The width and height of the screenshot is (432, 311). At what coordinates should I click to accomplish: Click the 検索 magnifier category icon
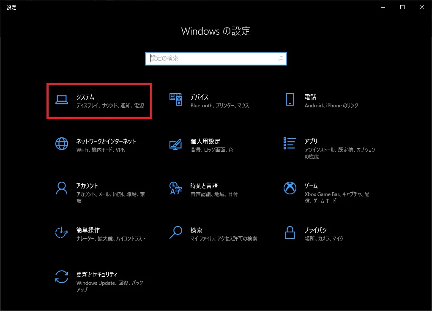176,232
